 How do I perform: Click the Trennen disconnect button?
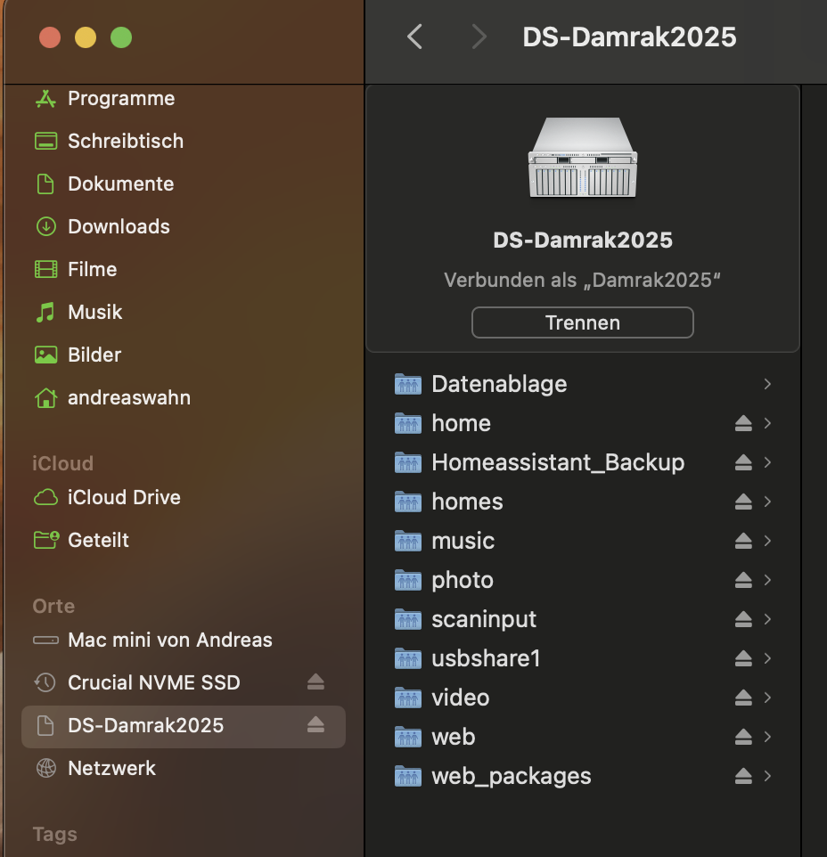coord(583,322)
